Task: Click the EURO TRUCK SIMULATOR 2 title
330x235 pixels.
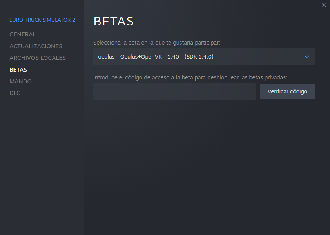Action: 42,20
